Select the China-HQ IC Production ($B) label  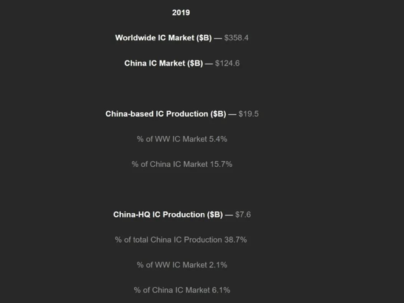pyautogui.click(x=168, y=214)
